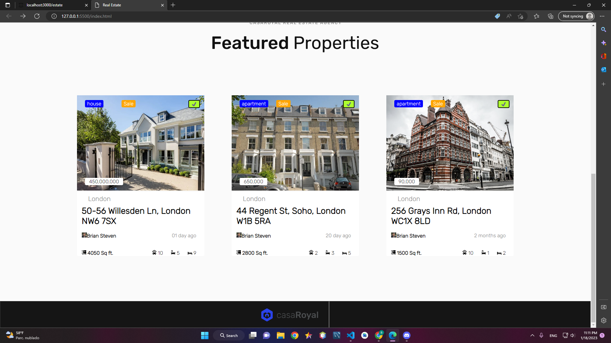Click the Sale badge on house card

click(128, 104)
